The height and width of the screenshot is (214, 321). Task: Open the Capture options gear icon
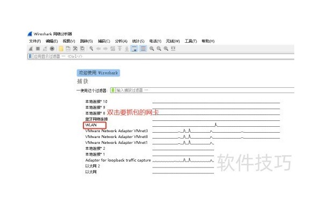(52, 49)
